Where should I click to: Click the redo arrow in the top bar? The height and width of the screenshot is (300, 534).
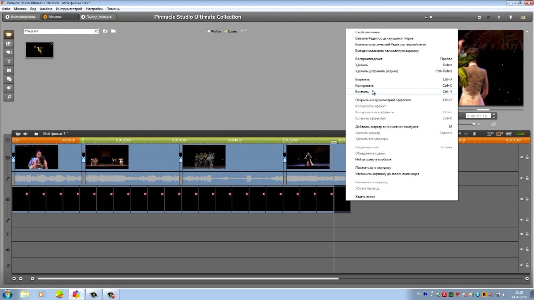[489, 17]
